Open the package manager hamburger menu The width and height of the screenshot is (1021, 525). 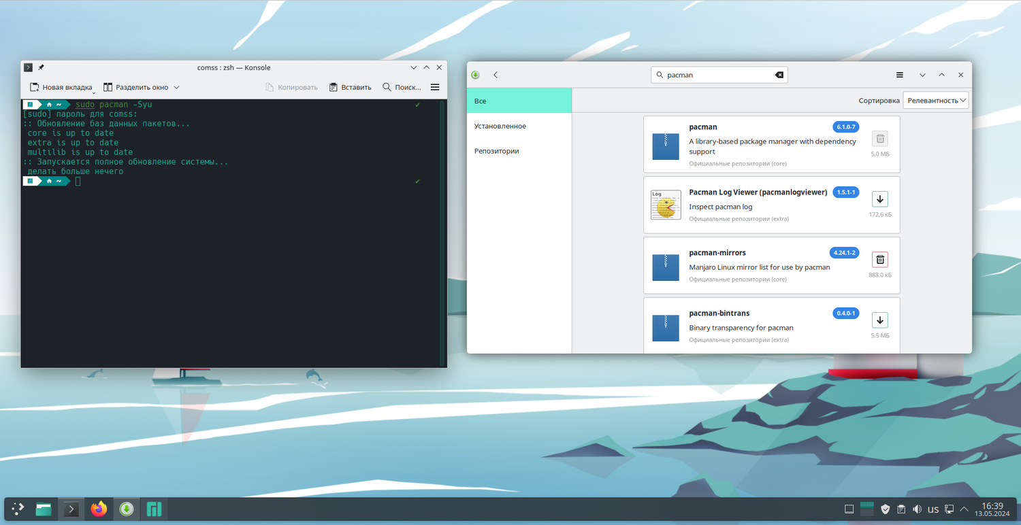tap(900, 75)
